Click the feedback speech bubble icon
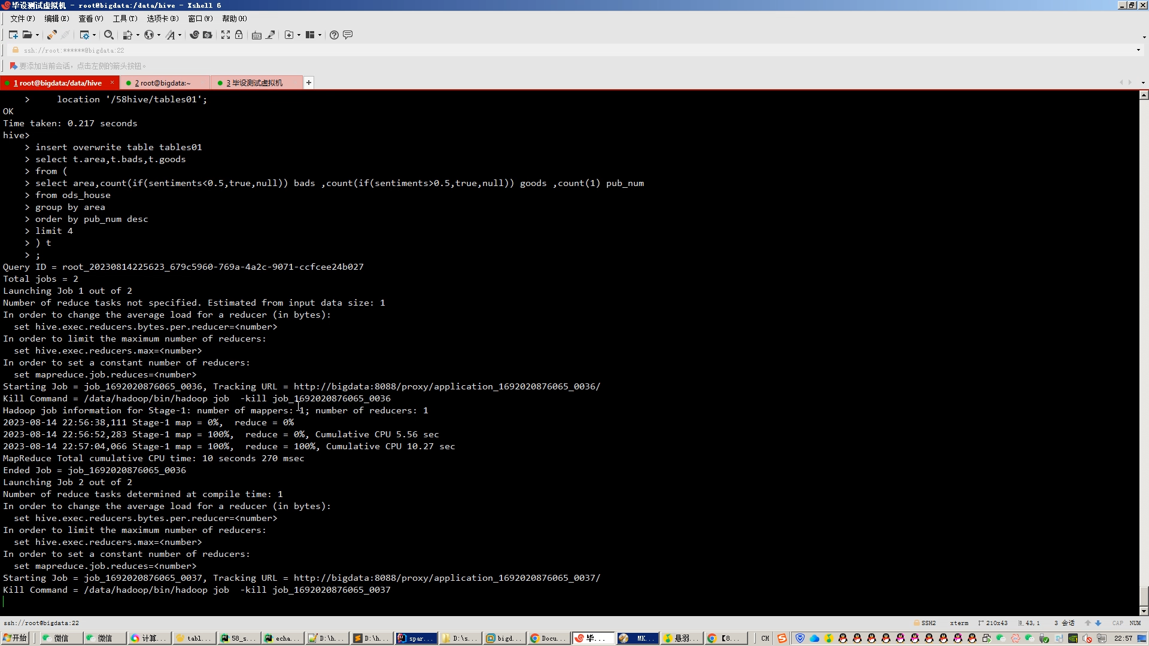The width and height of the screenshot is (1149, 646). coord(348,35)
